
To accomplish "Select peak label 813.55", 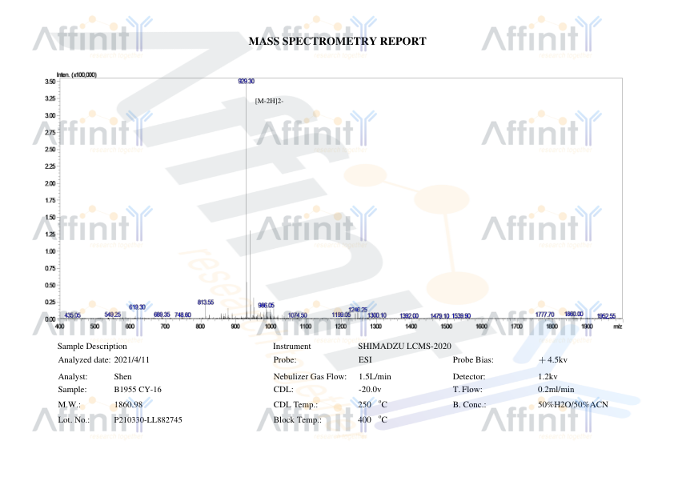I will tap(206, 303).
